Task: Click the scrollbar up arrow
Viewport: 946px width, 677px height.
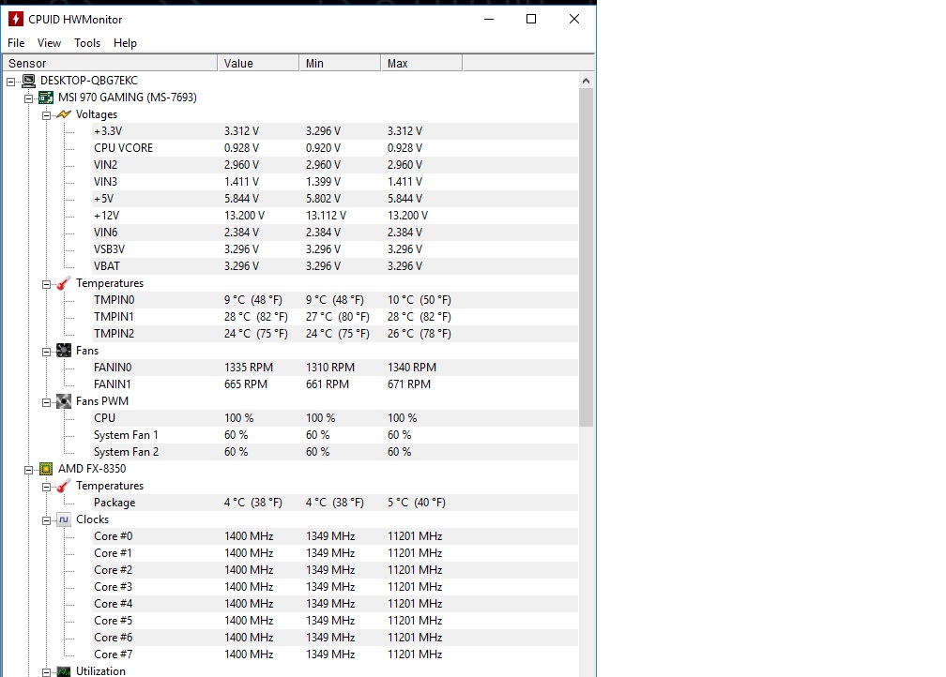Action: pyautogui.click(x=586, y=81)
